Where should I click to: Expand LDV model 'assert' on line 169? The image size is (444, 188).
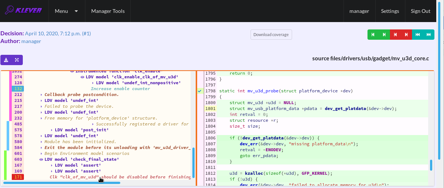coord(51,171)
